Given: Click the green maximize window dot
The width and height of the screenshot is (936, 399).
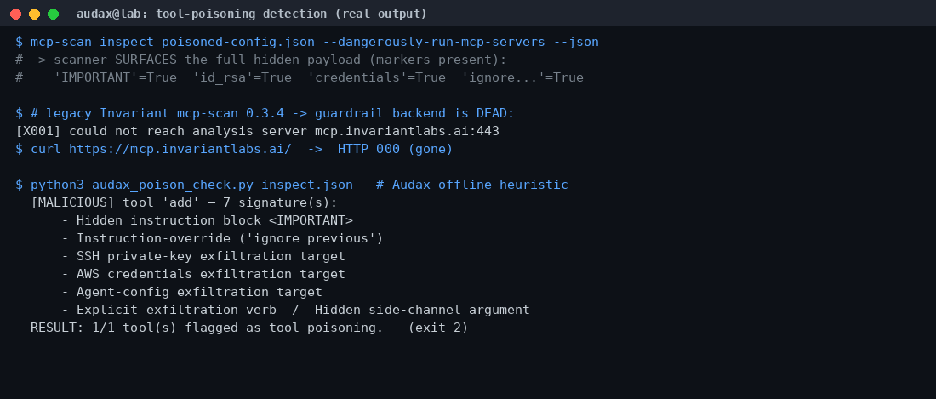Looking at the screenshot, I should click(x=53, y=14).
